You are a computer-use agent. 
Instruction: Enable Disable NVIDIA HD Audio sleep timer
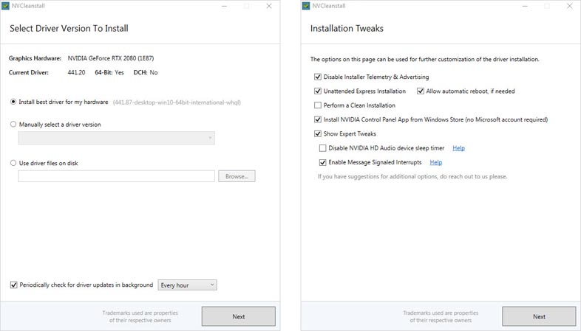pyautogui.click(x=323, y=148)
